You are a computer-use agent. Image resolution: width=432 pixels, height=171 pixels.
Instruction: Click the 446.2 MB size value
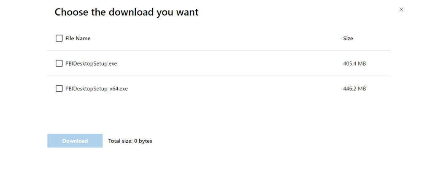pyautogui.click(x=354, y=89)
